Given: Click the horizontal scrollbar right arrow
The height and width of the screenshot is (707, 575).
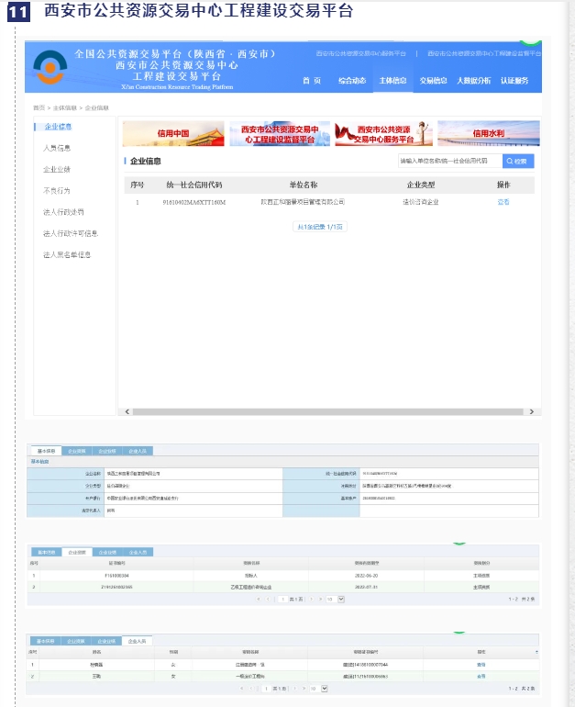Looking at the screenshot, I should point(532,411).
